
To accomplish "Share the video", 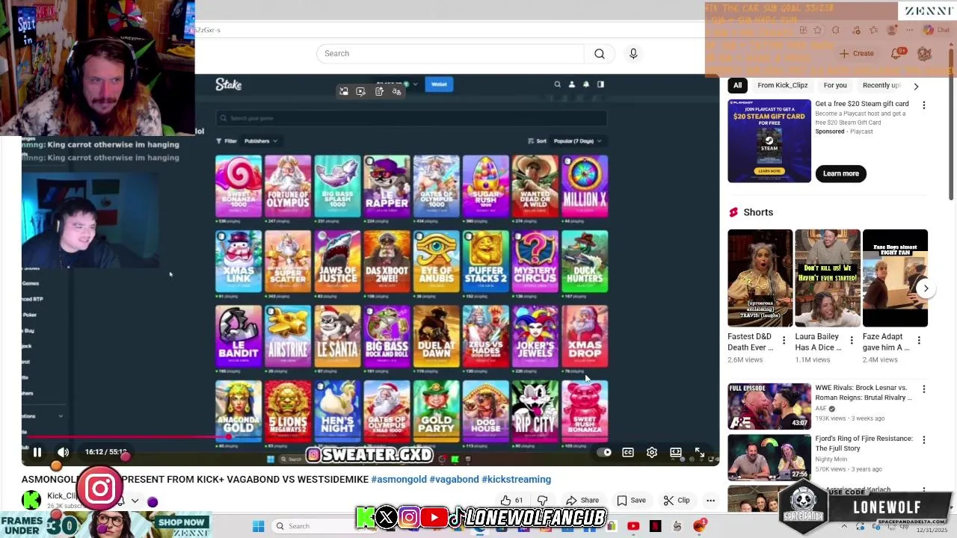I will [582, 501].
